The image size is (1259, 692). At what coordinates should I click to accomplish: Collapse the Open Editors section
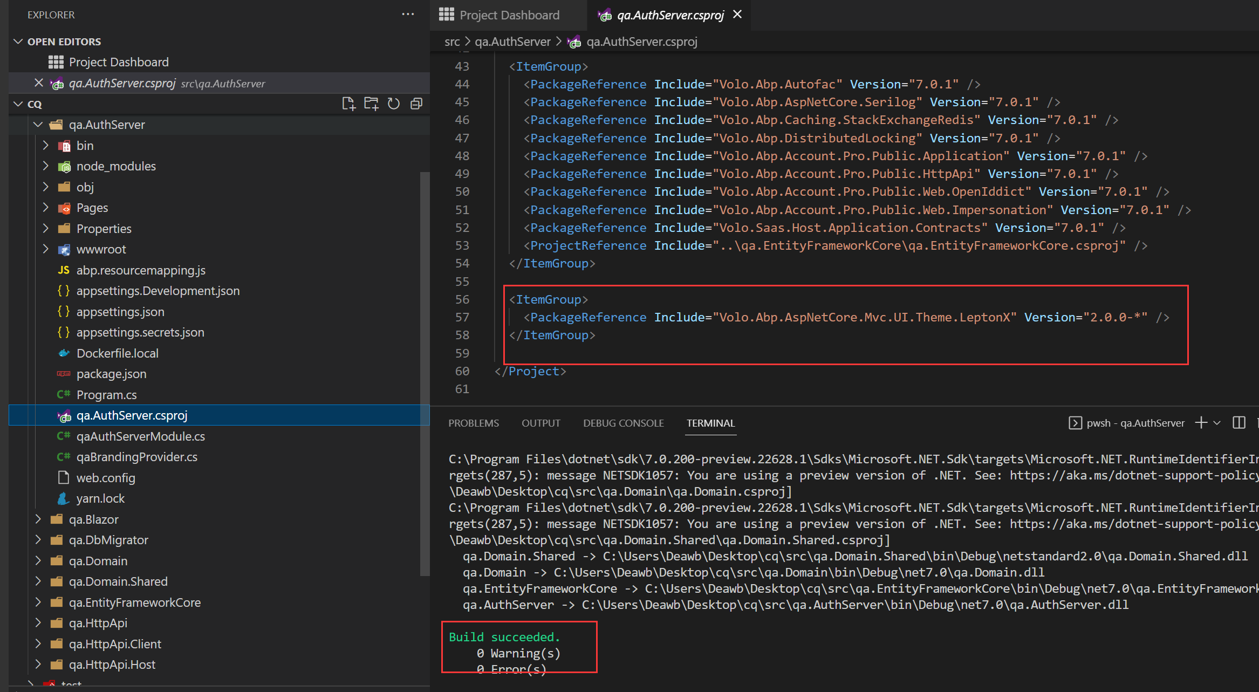click(18, 42)
